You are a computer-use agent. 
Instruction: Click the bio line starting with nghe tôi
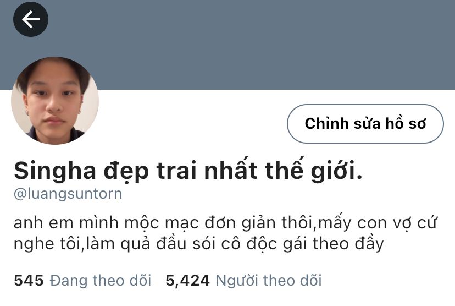[x=199, y=243]
